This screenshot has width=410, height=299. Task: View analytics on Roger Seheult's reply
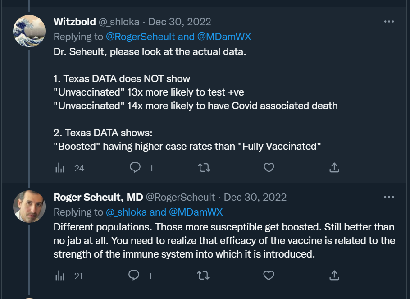coord(61,275)
